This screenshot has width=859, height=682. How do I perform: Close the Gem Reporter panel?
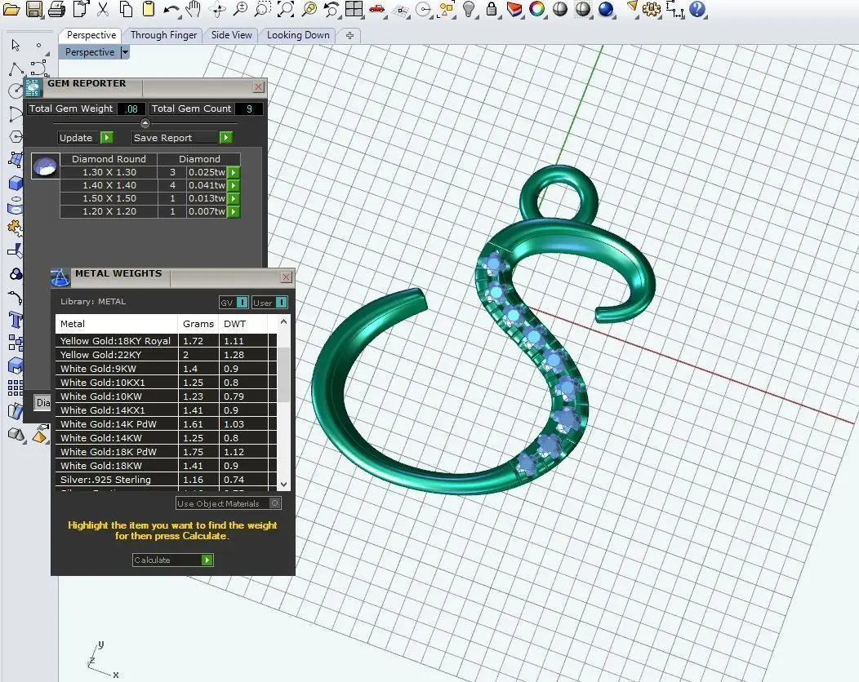point(259,86)
